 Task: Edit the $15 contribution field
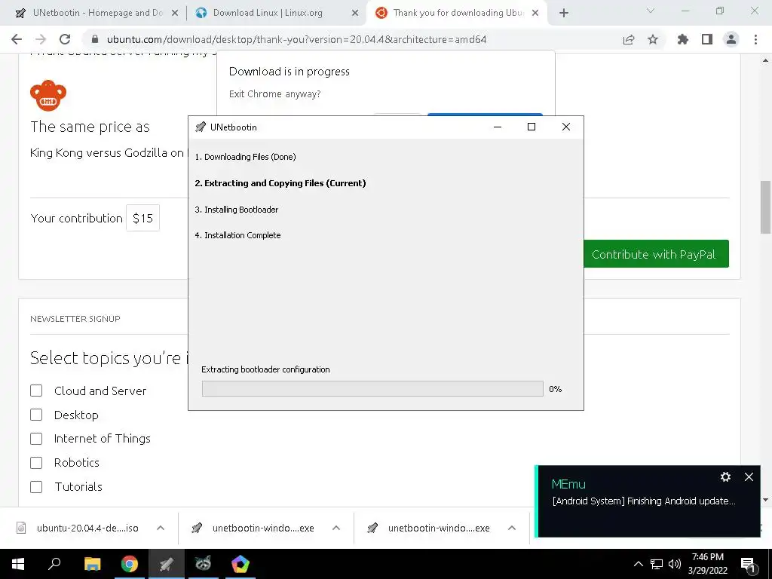point(142,218)
